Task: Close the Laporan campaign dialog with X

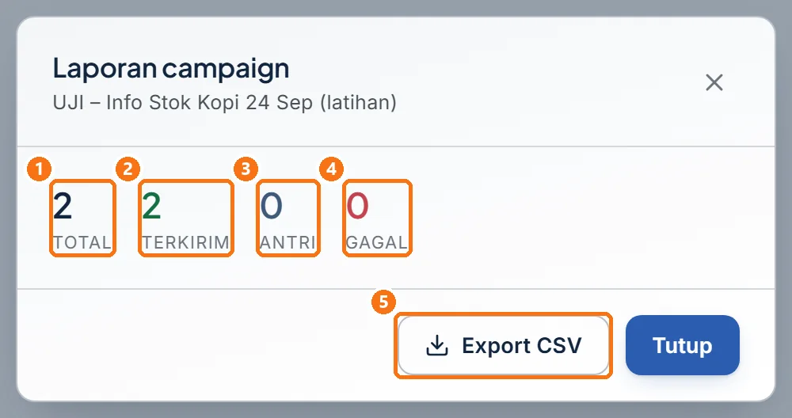Action: 714,83
